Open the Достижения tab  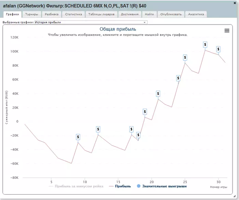pyautogui.click(x=130, y=14)
